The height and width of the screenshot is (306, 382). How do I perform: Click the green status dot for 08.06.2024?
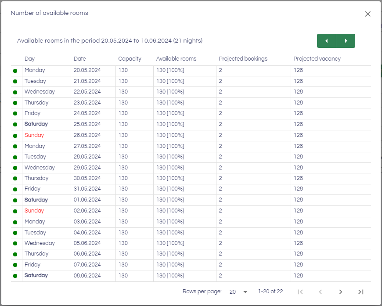[15, 276]
